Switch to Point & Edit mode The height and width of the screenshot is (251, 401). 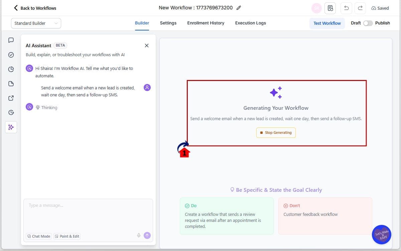tap(67, 236)
